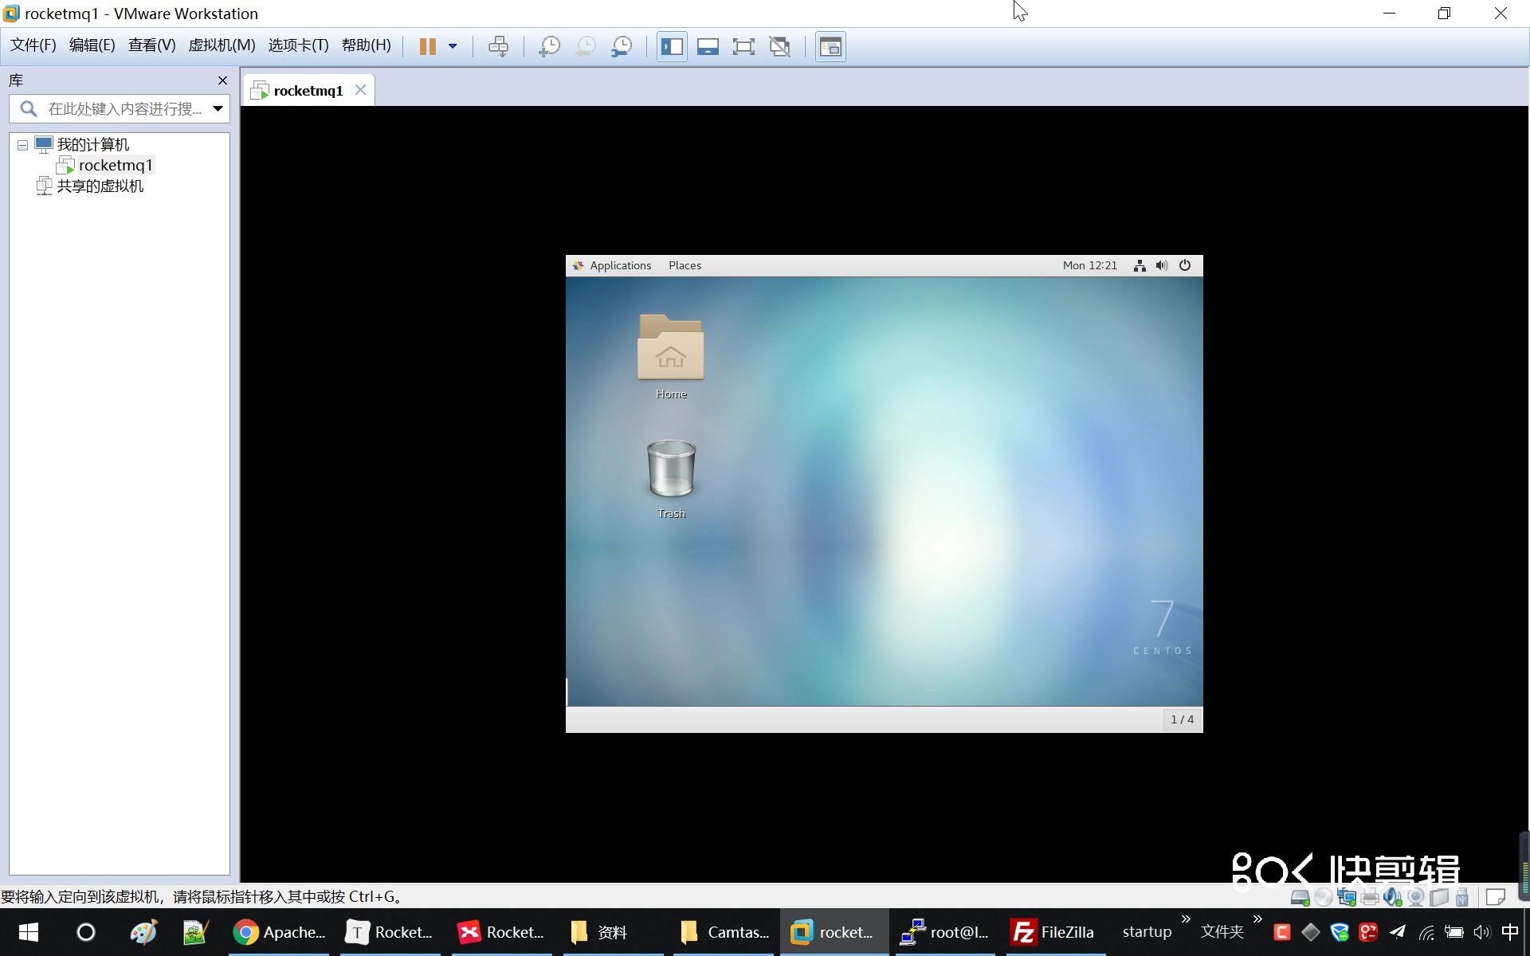Expand the library search filter dropdown

coord(218,108)
